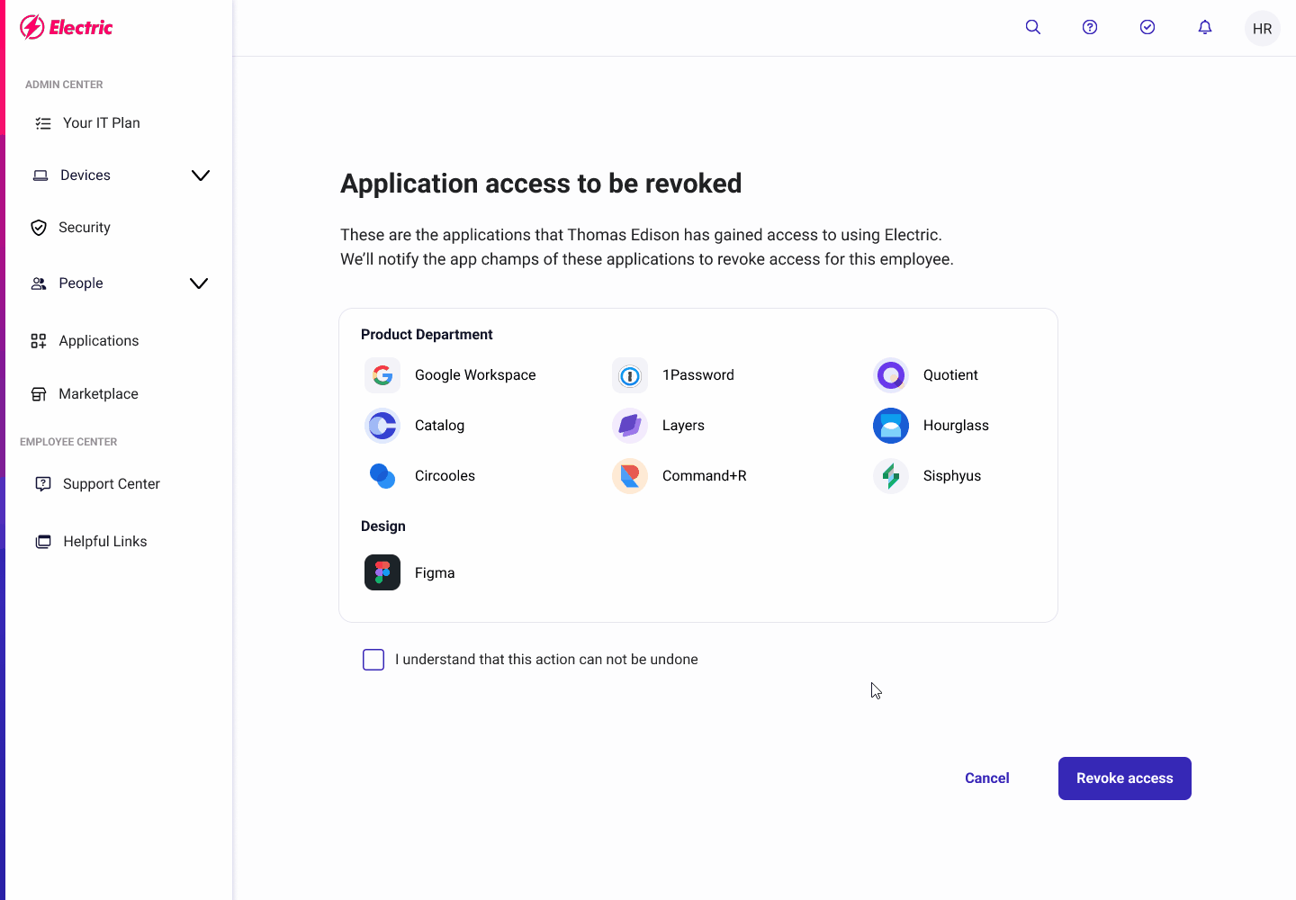Click the Figma label
Image resolution: width=1296 pixels, height=900 pixels.
tap(435, 573)
